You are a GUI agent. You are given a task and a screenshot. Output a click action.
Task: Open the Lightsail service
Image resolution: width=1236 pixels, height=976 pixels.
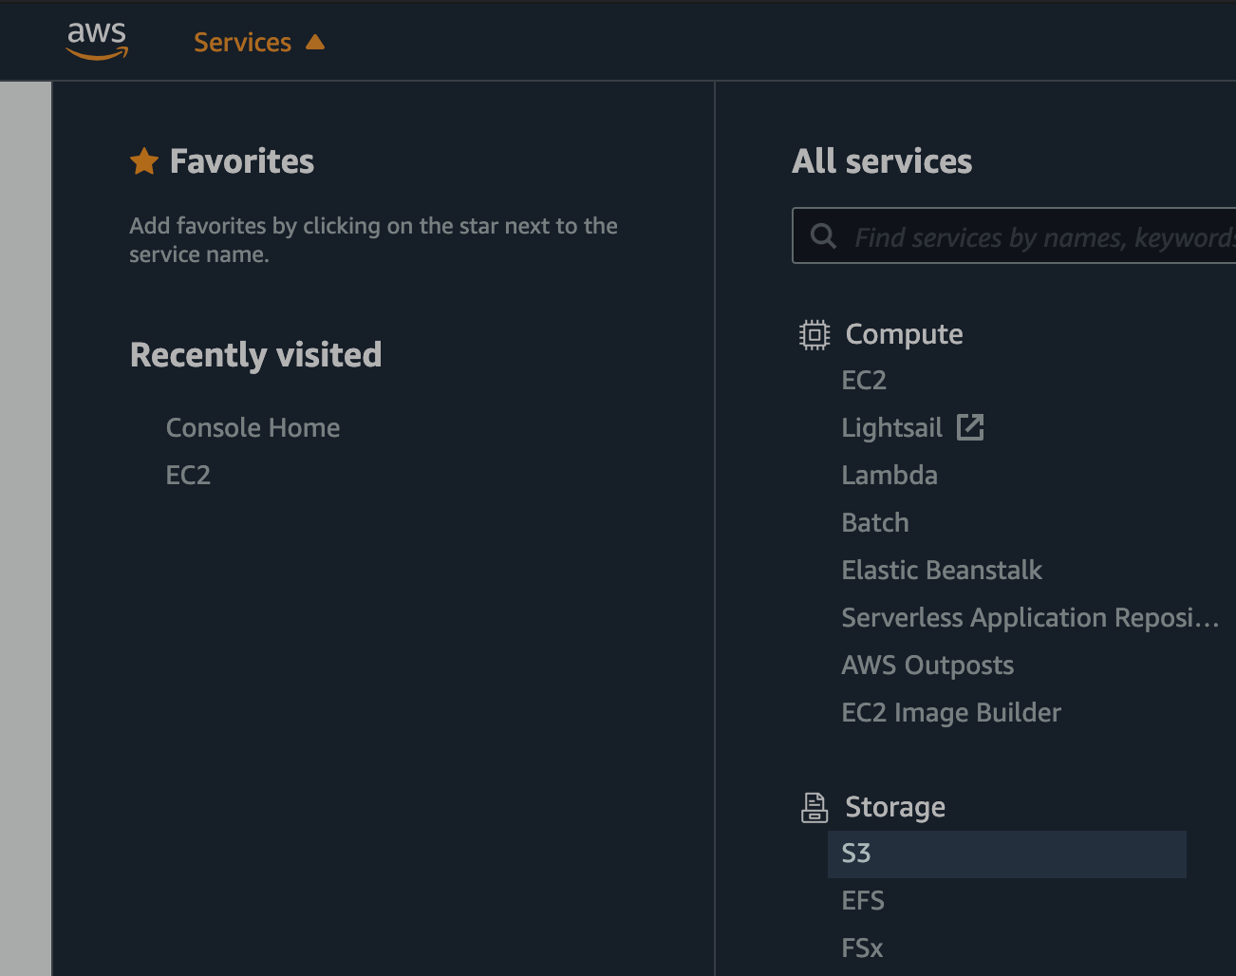[x=891, y=427]
